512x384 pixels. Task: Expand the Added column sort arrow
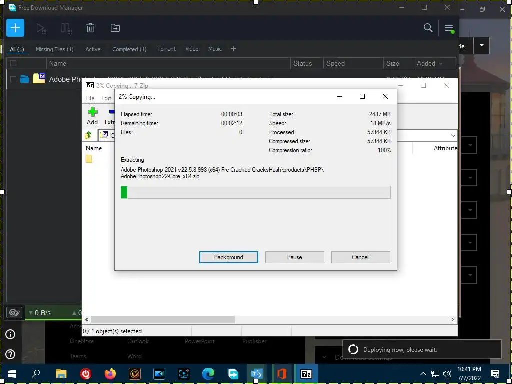coord(441,64)
